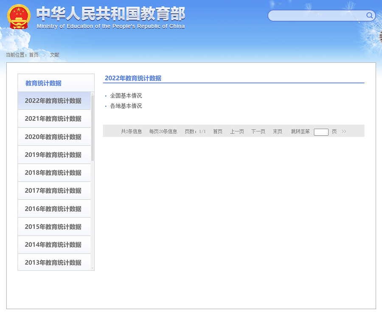This screenshot has height=312, width=382.
Task: Select 2017年教育统计数据 in sidebar
Action: (x=53, y=191)
